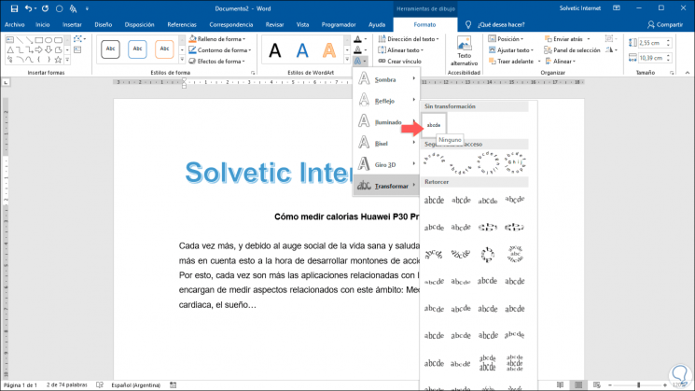Open Dirección del texto dropdown
The height and width of the screenshot is (391, 695).
[409, 39]
